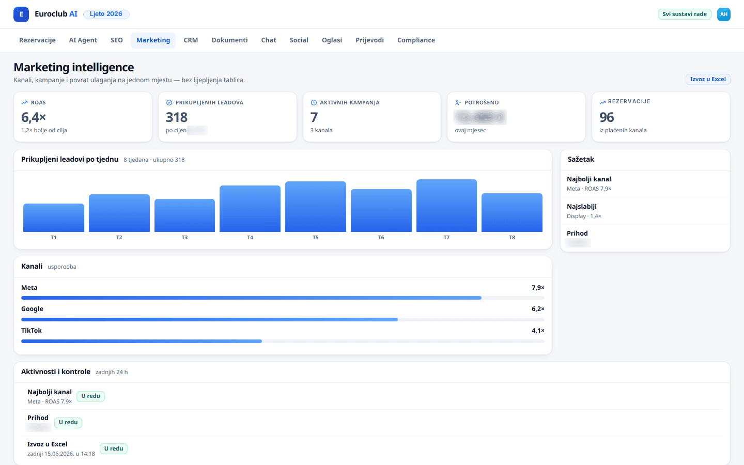Image resolution: width=744 pixels, height=465 pixels.
Task: Click the T2 weekly leads bar
Action: (119, 213)
